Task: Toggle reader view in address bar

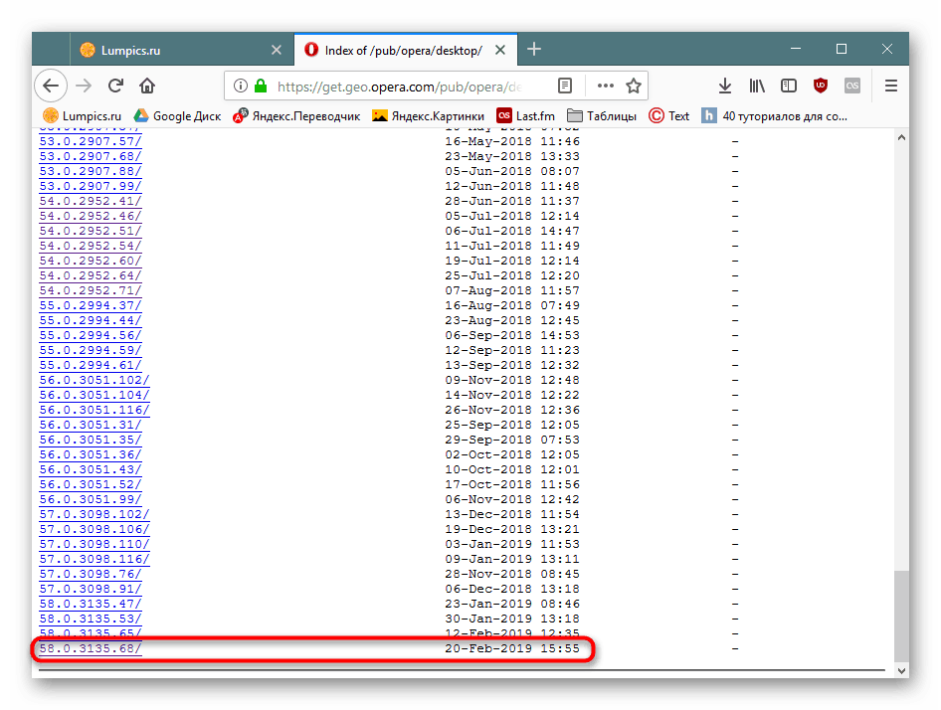Action: pyautogui.click(x=565, y=86)
